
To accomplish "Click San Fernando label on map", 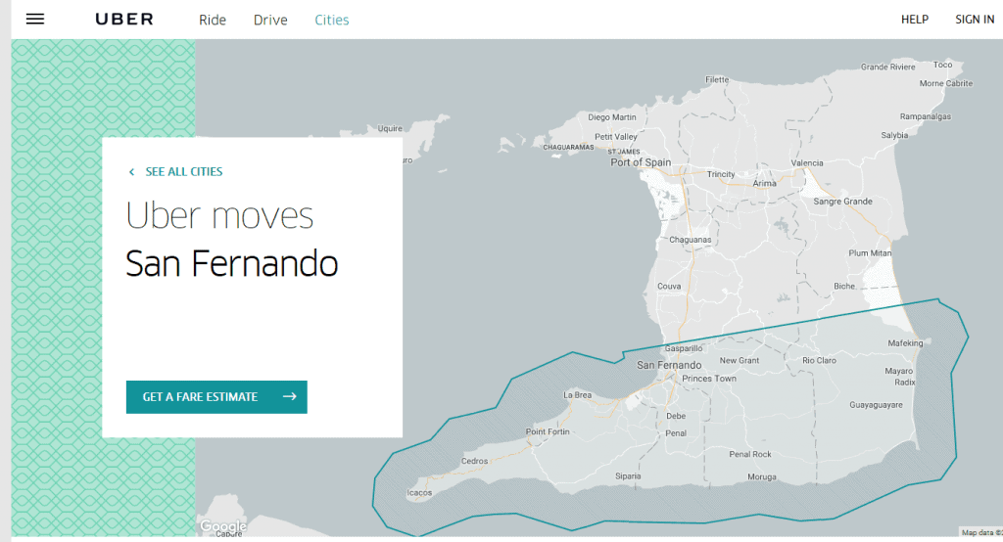I will tap(669, 365).
